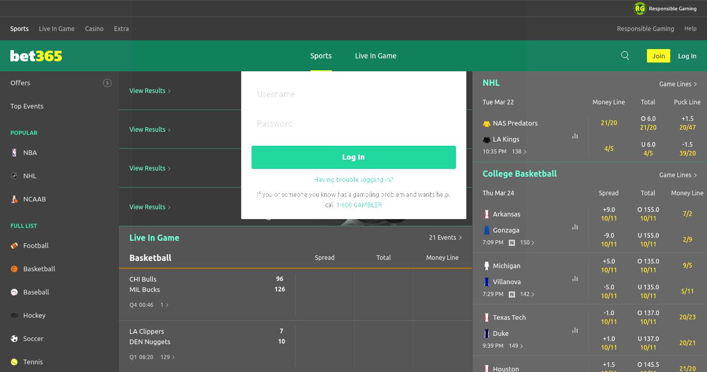Click the Hockey puck icon in sidebar
This screenshot has height=372, width=707.
[x=14, y=315]
